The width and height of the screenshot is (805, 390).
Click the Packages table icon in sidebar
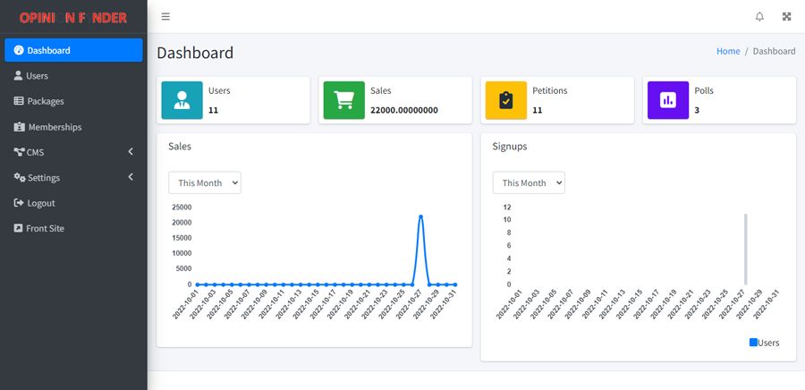pos(19,101)
